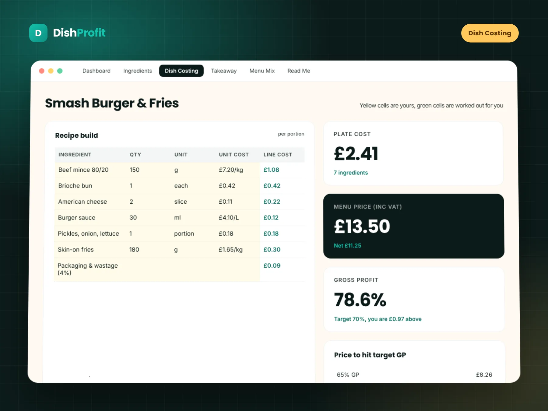
Task: Click the 65% GP row label
Action: tap(348, 375)
